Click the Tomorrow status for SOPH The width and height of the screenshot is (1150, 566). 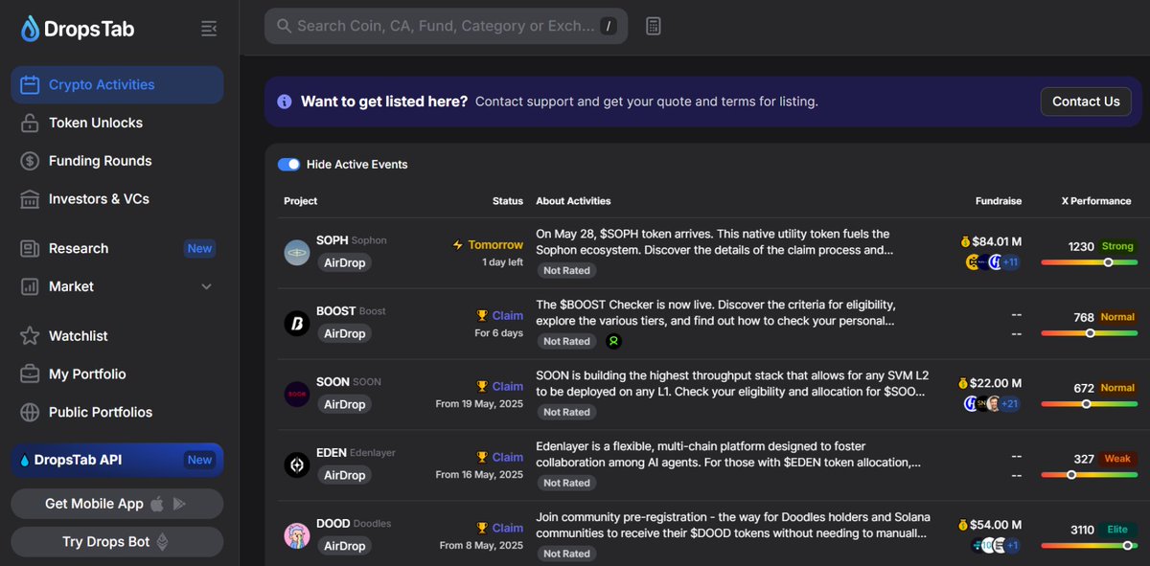coord(488,244)
